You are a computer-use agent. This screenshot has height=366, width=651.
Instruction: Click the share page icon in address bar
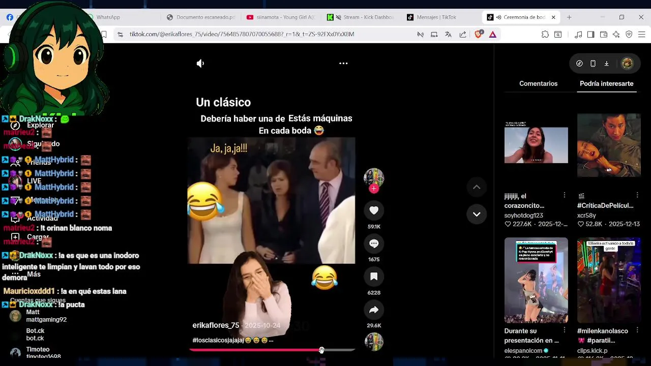(x=463, y=34)
